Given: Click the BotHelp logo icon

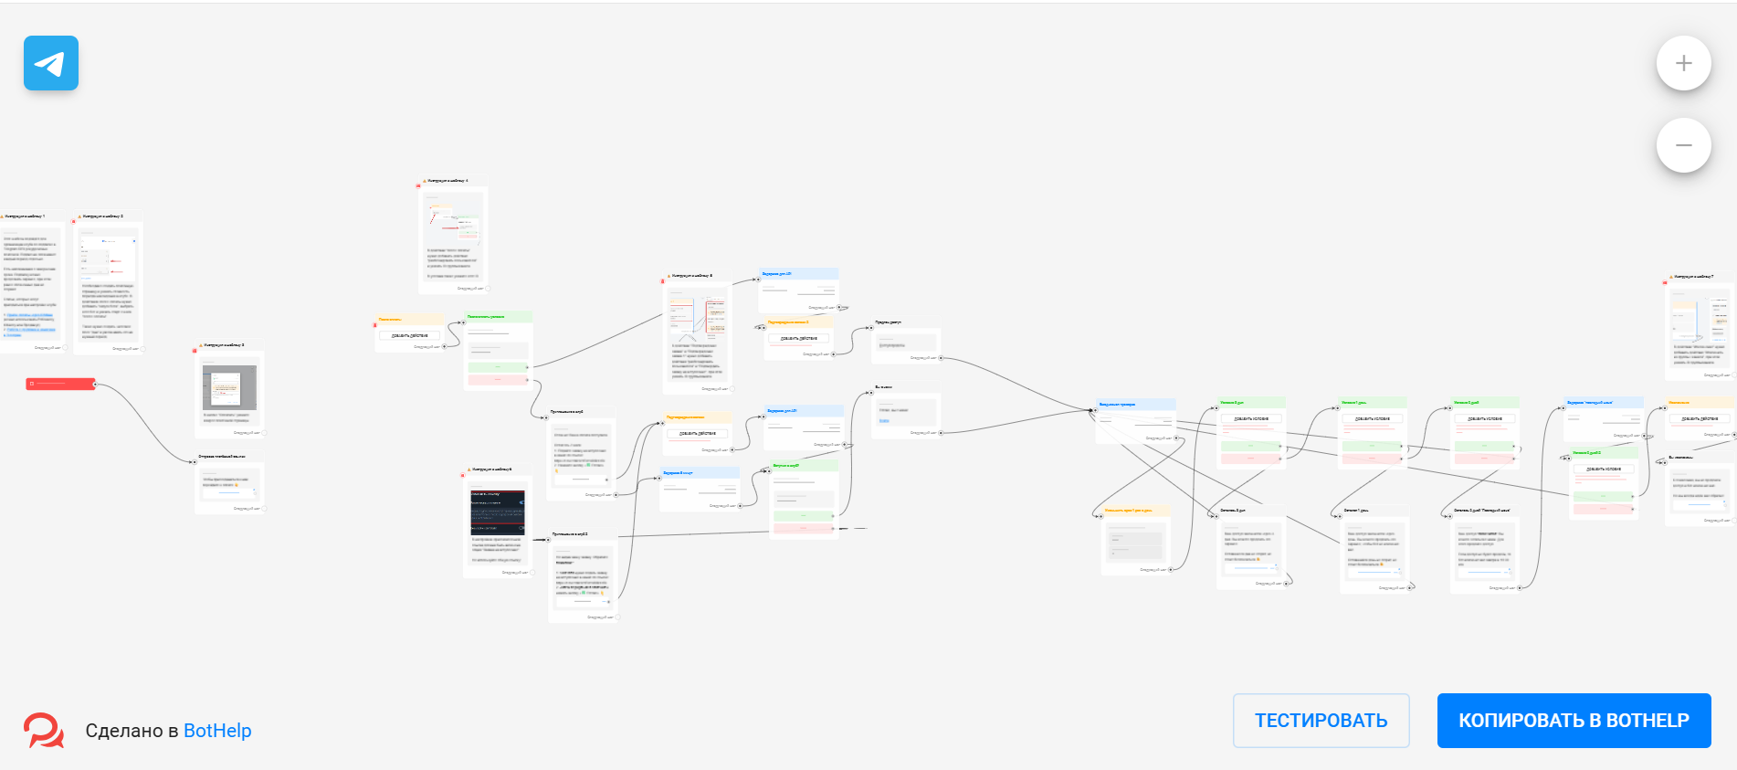Looking at the screenshot, I should click(44, 730).
